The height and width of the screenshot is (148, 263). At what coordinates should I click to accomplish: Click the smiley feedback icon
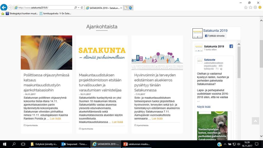260,7
